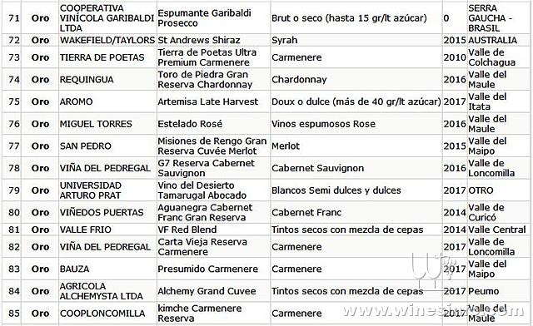Click Presumido Carmenere wine name

click(207, 269)
